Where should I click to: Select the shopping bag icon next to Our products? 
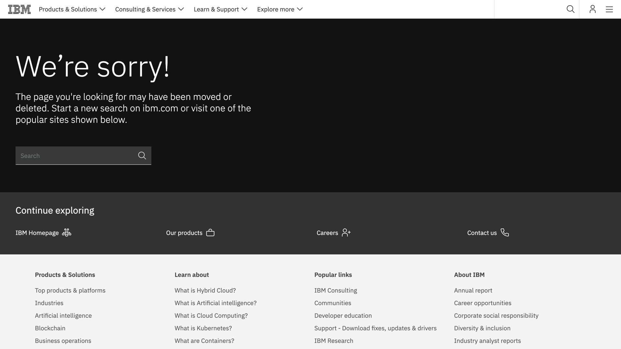(210, 233)
